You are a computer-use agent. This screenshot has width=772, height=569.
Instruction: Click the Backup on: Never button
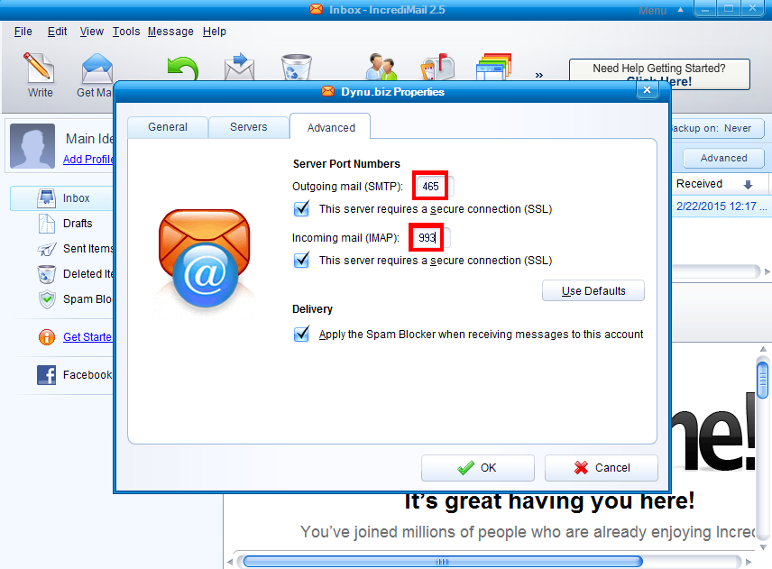[x=717, y=128]
